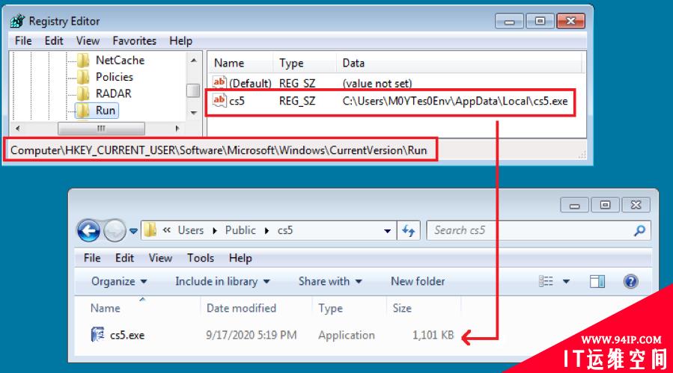
Task: Open recent pages dropdown next to forward
Action: pos(133,231)
